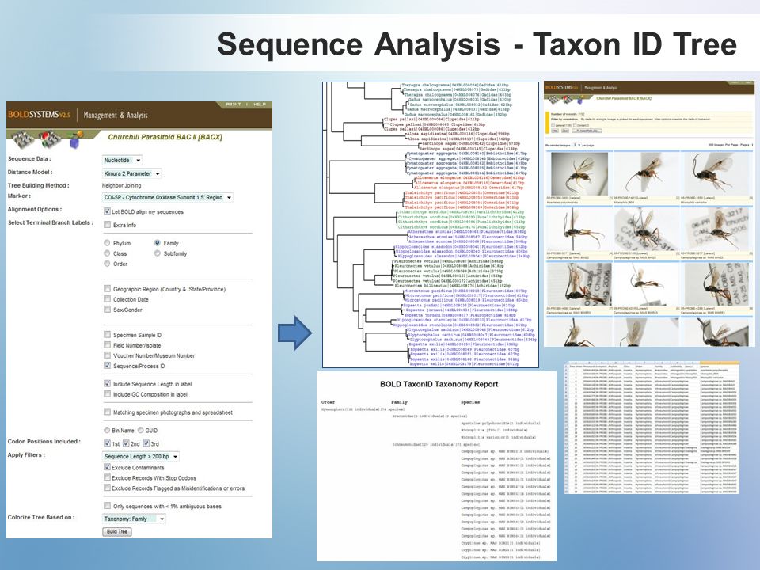Click the Family column header in taxonomy report
760x570 pixels.
point(399,402)
